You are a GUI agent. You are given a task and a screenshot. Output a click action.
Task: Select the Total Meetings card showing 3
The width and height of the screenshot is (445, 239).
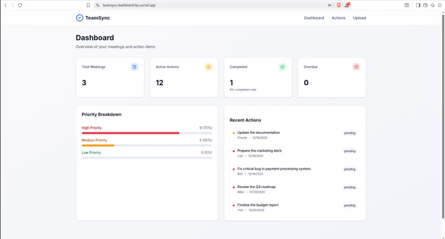[110, 78]
